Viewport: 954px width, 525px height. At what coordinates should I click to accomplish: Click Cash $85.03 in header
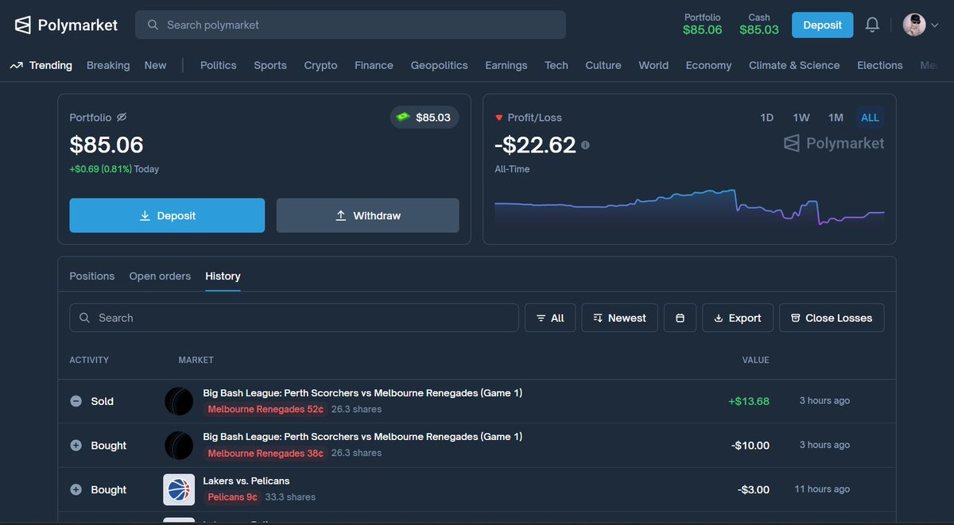coord(759,24)
